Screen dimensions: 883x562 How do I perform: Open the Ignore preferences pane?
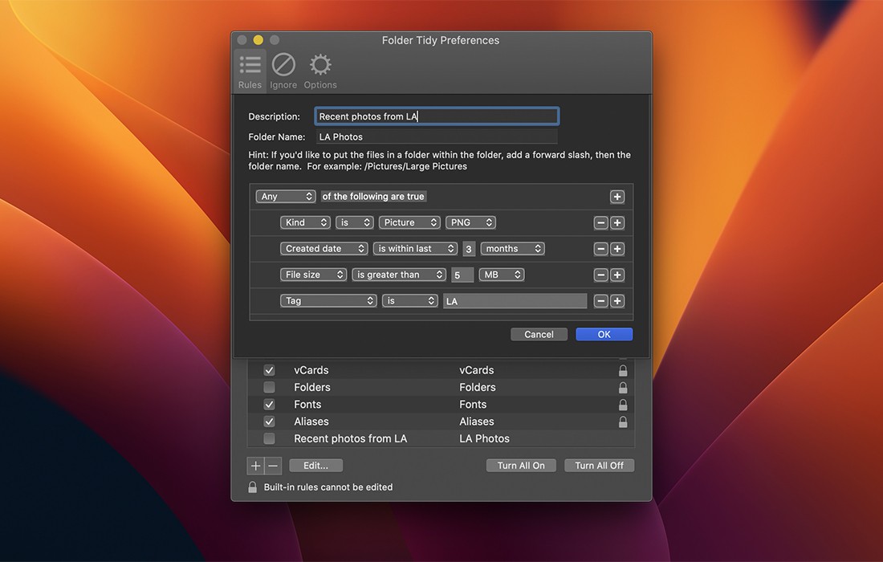tap(283, 71)
